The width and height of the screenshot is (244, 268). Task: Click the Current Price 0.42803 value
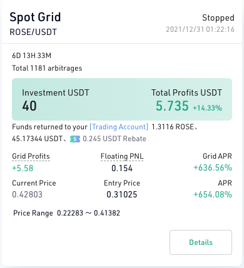(x=28, y=194)
